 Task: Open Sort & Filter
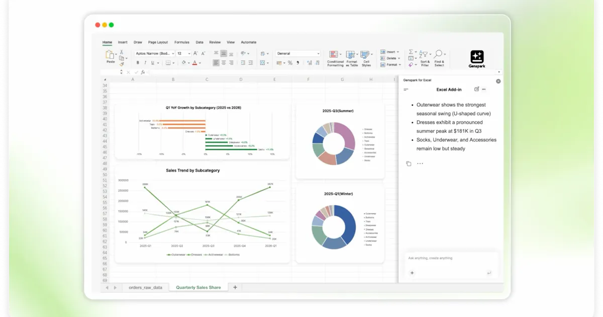click(425, 58)
